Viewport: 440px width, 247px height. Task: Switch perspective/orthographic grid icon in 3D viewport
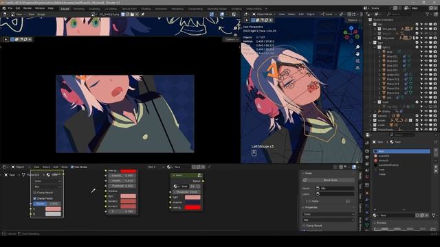(357, 68)
